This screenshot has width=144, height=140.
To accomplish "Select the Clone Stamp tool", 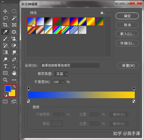I will pyautogui.click(x=14, y=39).
